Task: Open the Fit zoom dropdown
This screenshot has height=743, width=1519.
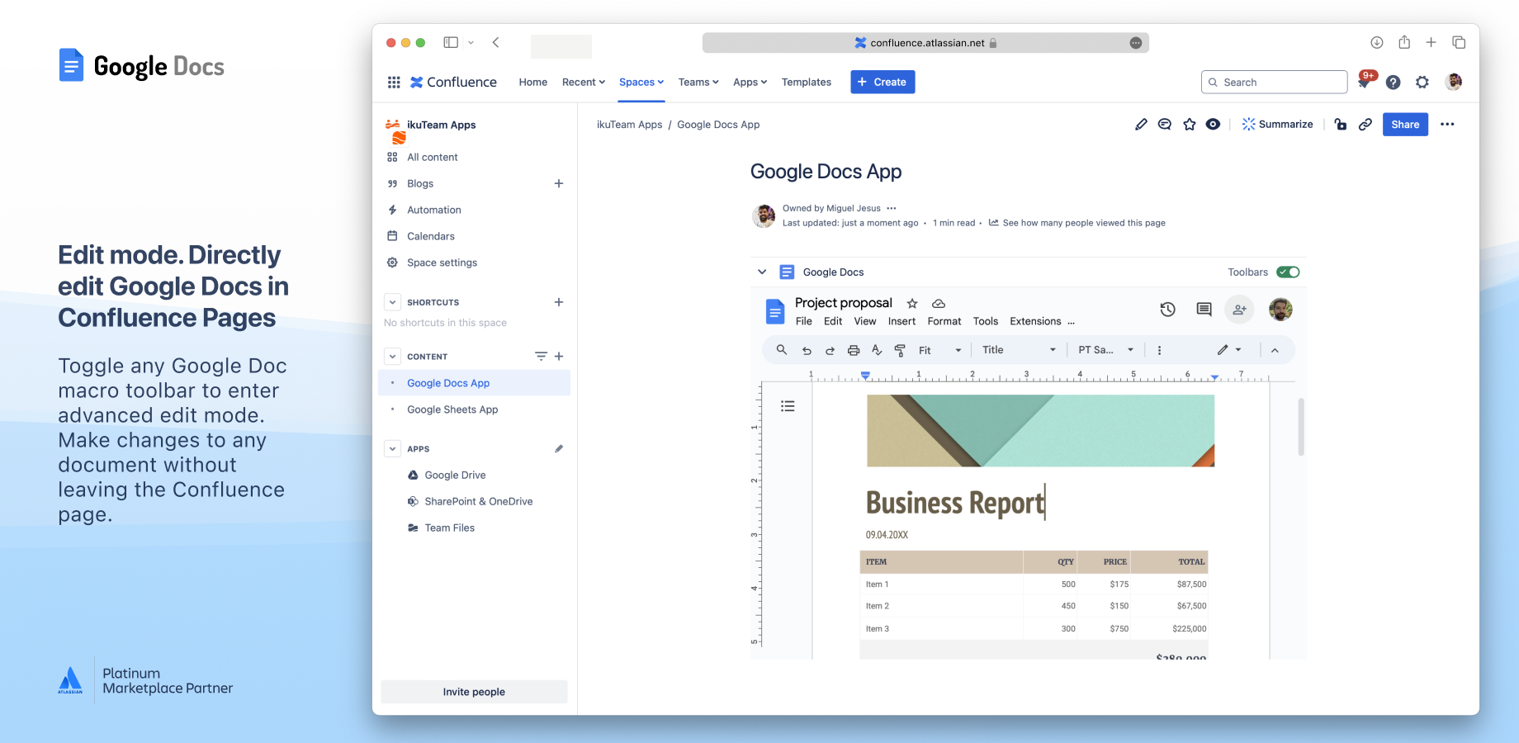Action: point(939,350)
